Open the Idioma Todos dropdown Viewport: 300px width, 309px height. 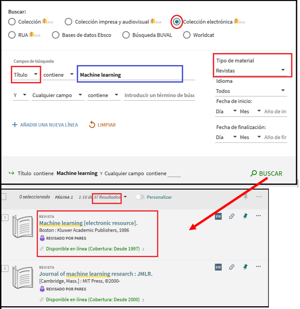251,91
